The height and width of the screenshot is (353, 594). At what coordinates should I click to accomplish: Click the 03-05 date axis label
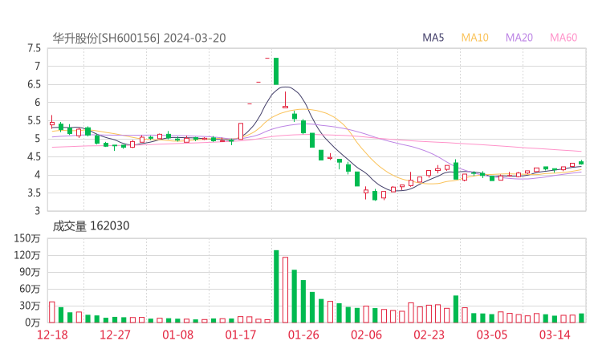(492, 335)
